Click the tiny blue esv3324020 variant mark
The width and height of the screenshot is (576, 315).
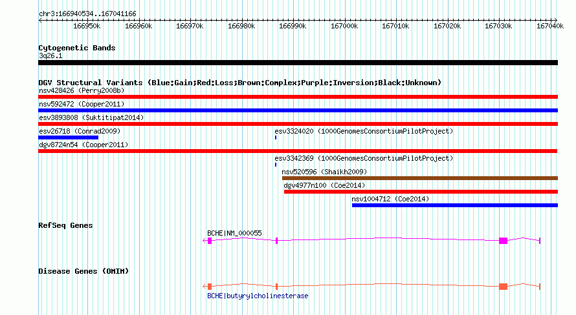[x=276, y=137]
